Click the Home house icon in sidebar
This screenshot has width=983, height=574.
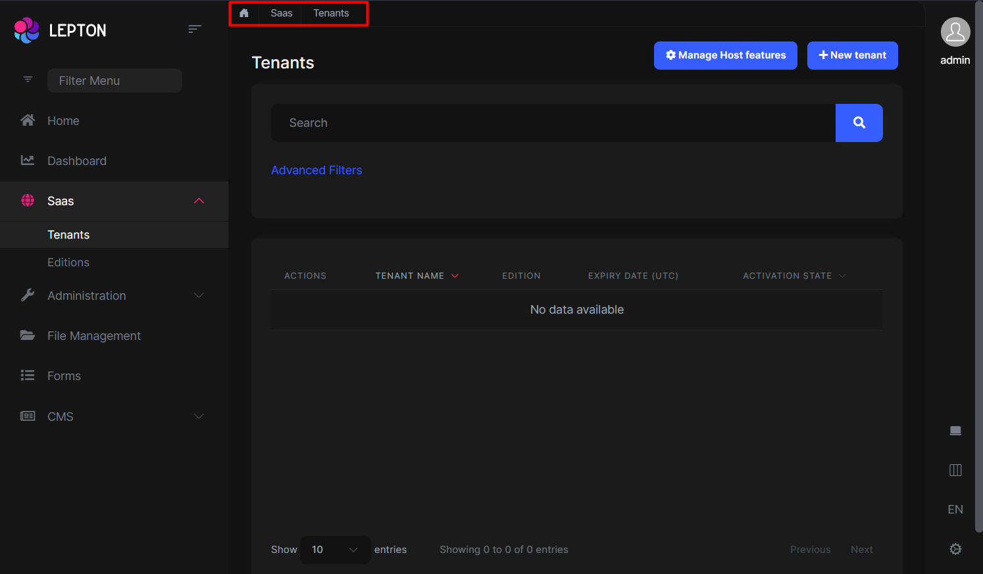[28, 120]
